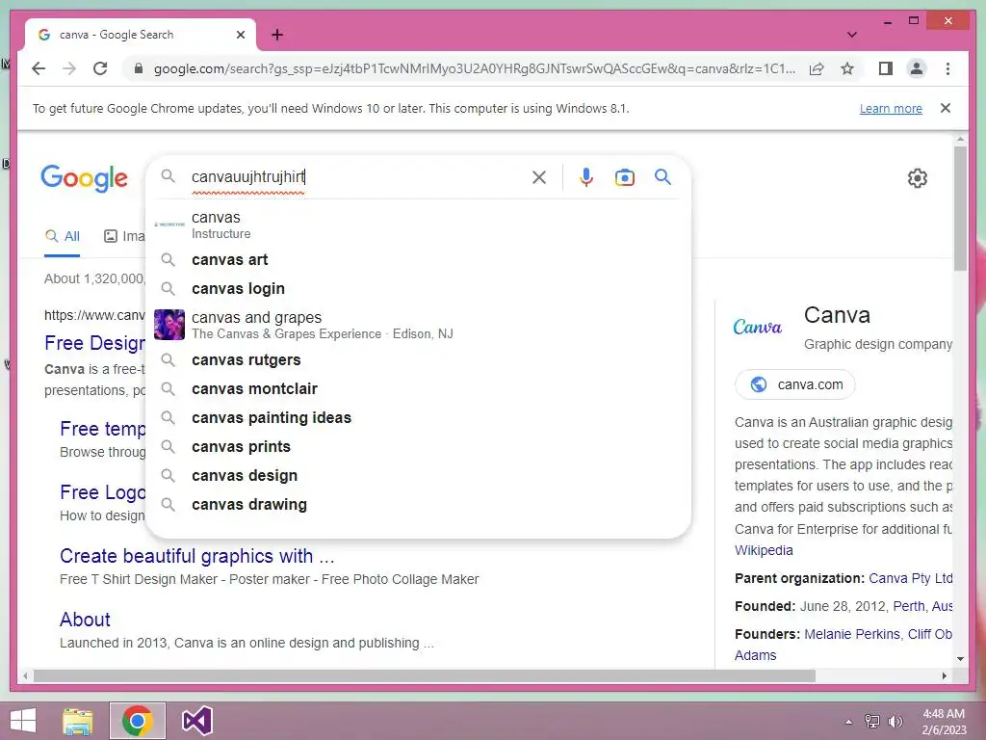Screen dimensions: 986x740
Task: Open network status tray icon
Action: pos(871,722)
